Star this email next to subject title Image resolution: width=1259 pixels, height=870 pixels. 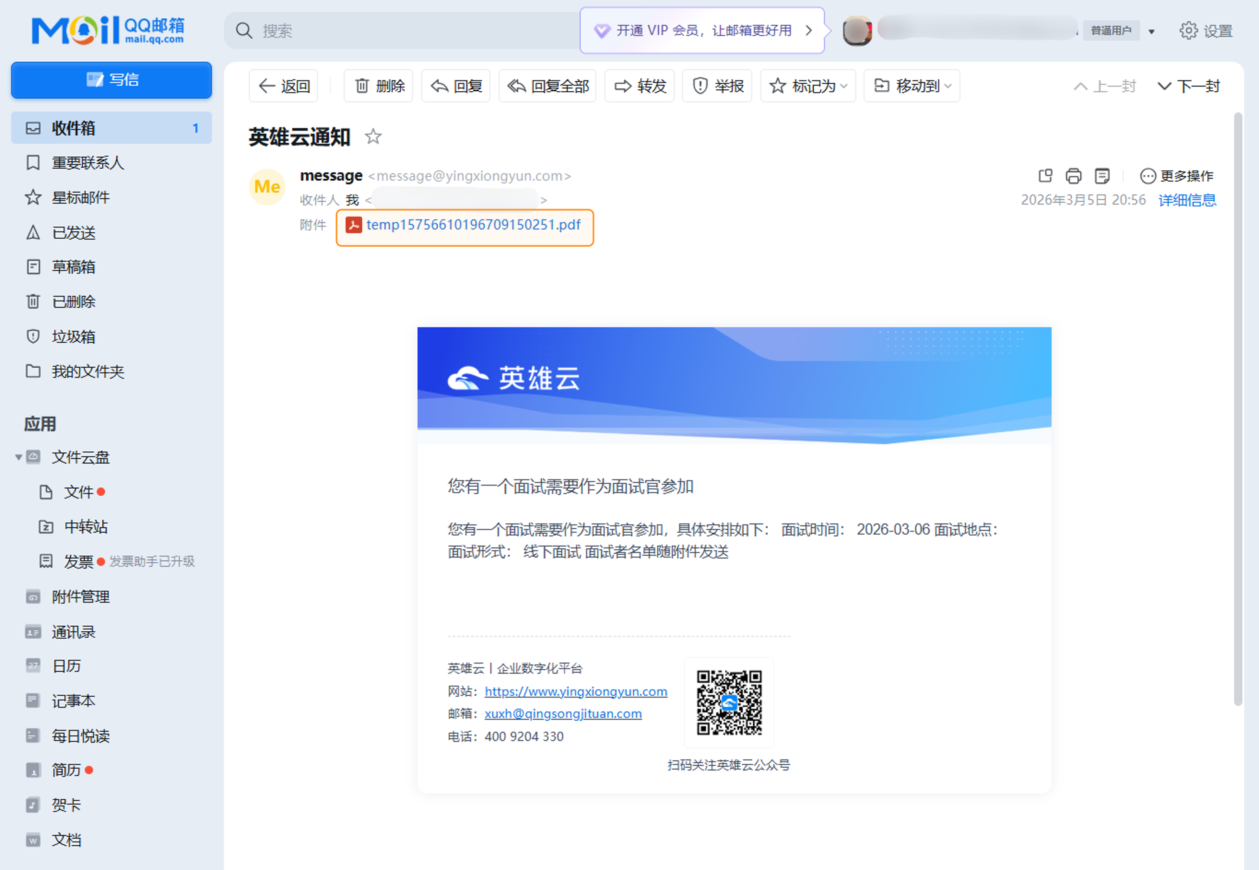pos(373,136)
